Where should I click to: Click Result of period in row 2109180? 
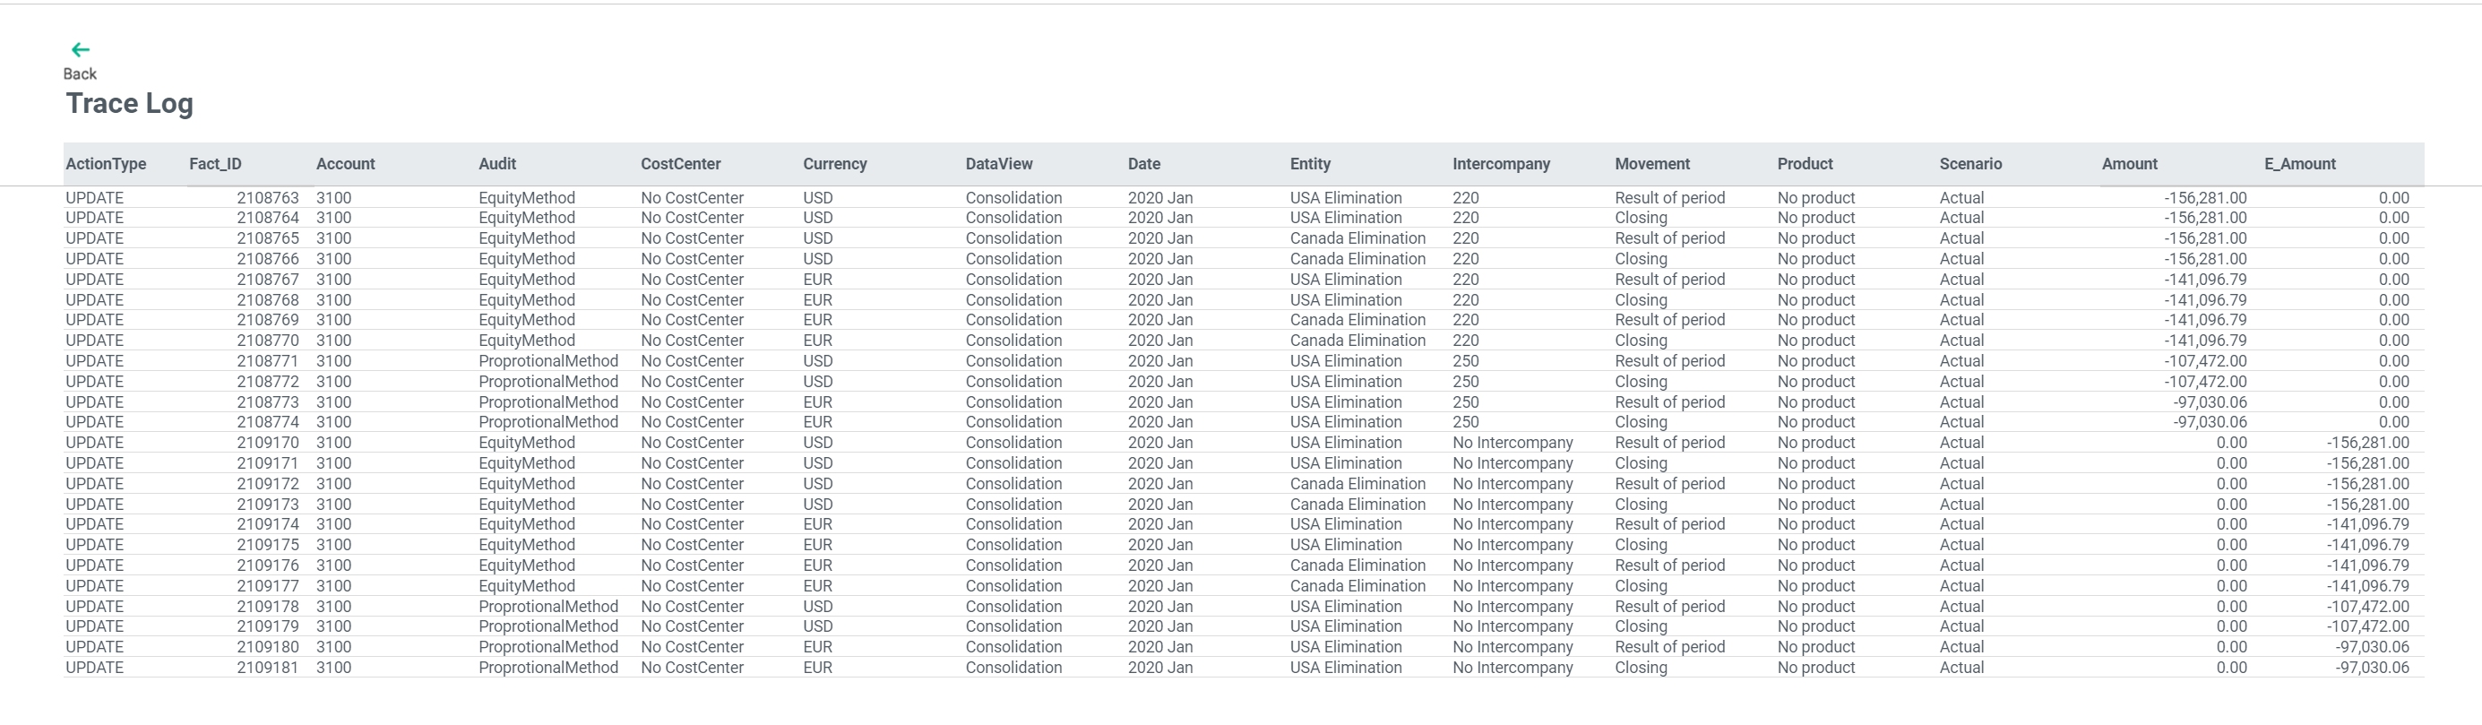click(x=1670, y=647)
